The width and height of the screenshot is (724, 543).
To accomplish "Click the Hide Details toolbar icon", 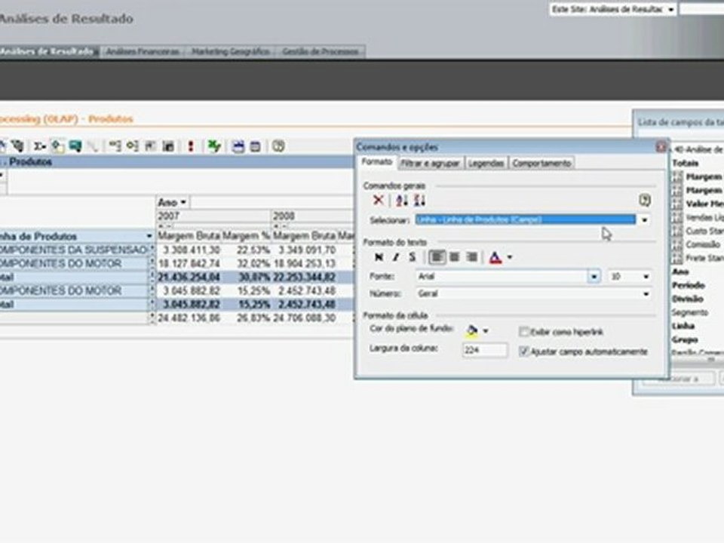I will (150, 146).
